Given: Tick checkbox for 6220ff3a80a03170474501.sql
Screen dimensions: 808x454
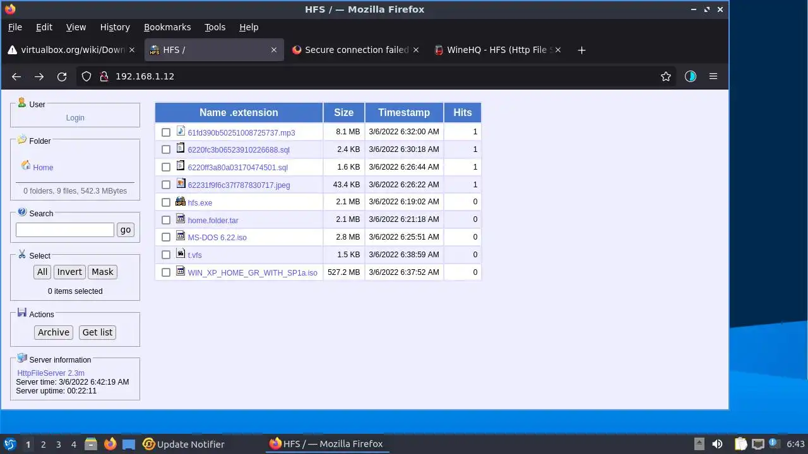Looking at the screenshot, I should [x=166, y=167].
